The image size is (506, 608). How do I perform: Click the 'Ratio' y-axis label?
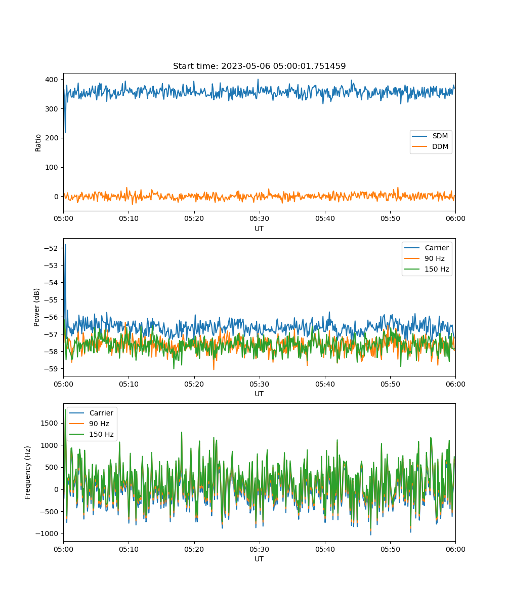pos(38,142)
